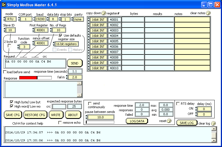This screenshot has width=222, height=147.
Task: Open the 16 bit registers size selector
Action: tap(67, 44)
